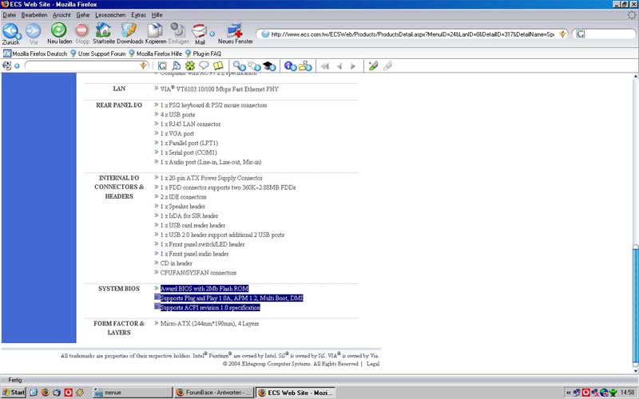Image resolution: width=639 pixels, height=399 pixels.
Task: Click the Micro-ATX (244mm*190mm), 4 Layers text
Action: [x=209, y=324]
